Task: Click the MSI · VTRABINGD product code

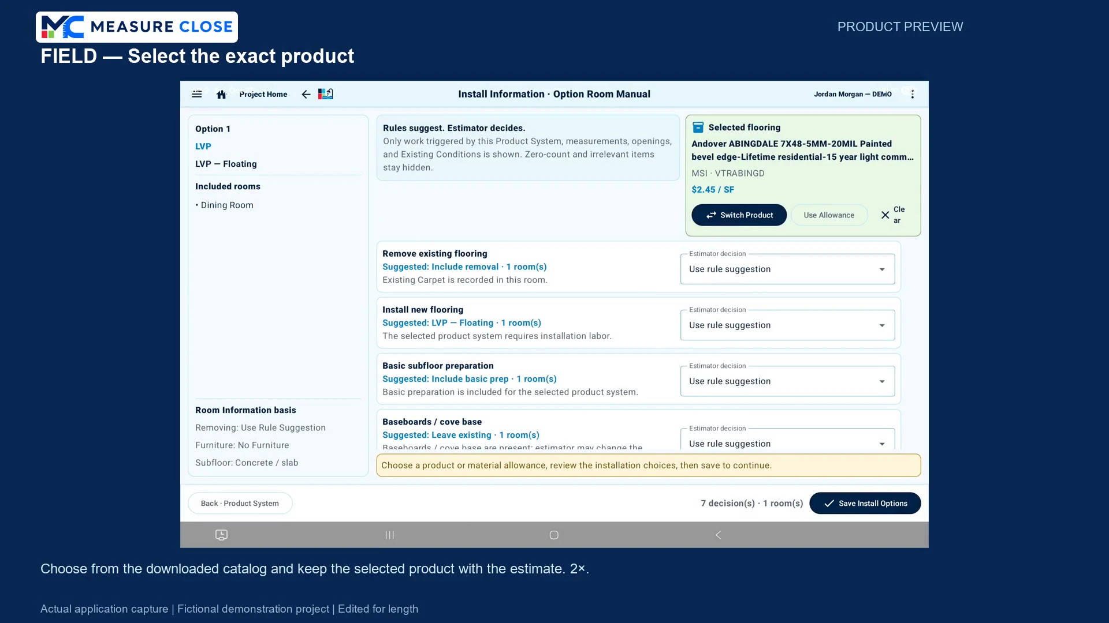Action: 728,174
